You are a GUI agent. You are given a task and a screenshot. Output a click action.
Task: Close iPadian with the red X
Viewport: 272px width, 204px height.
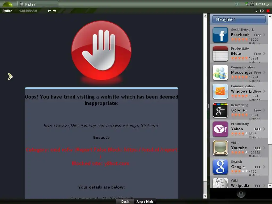pos(268,11)
